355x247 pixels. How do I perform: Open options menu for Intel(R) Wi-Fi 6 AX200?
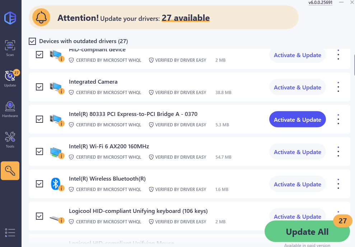[x=338, y=152]
